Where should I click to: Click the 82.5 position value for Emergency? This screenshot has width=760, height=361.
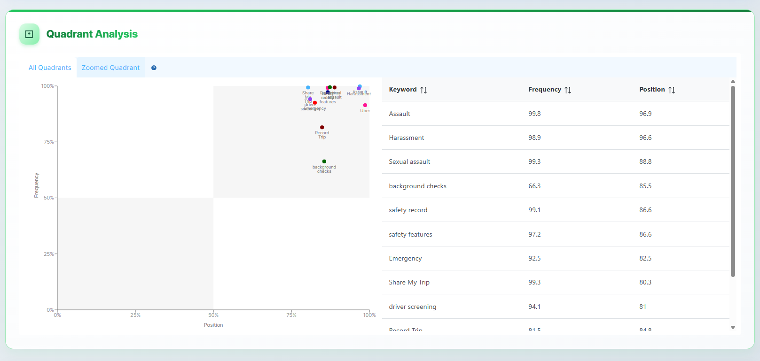tap(645, 258)
